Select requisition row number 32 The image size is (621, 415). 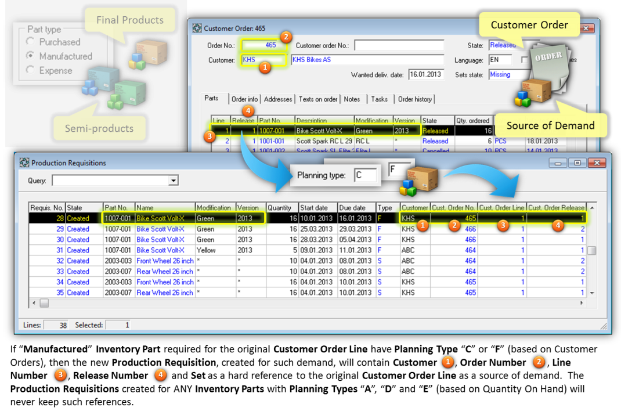point(308,261)
